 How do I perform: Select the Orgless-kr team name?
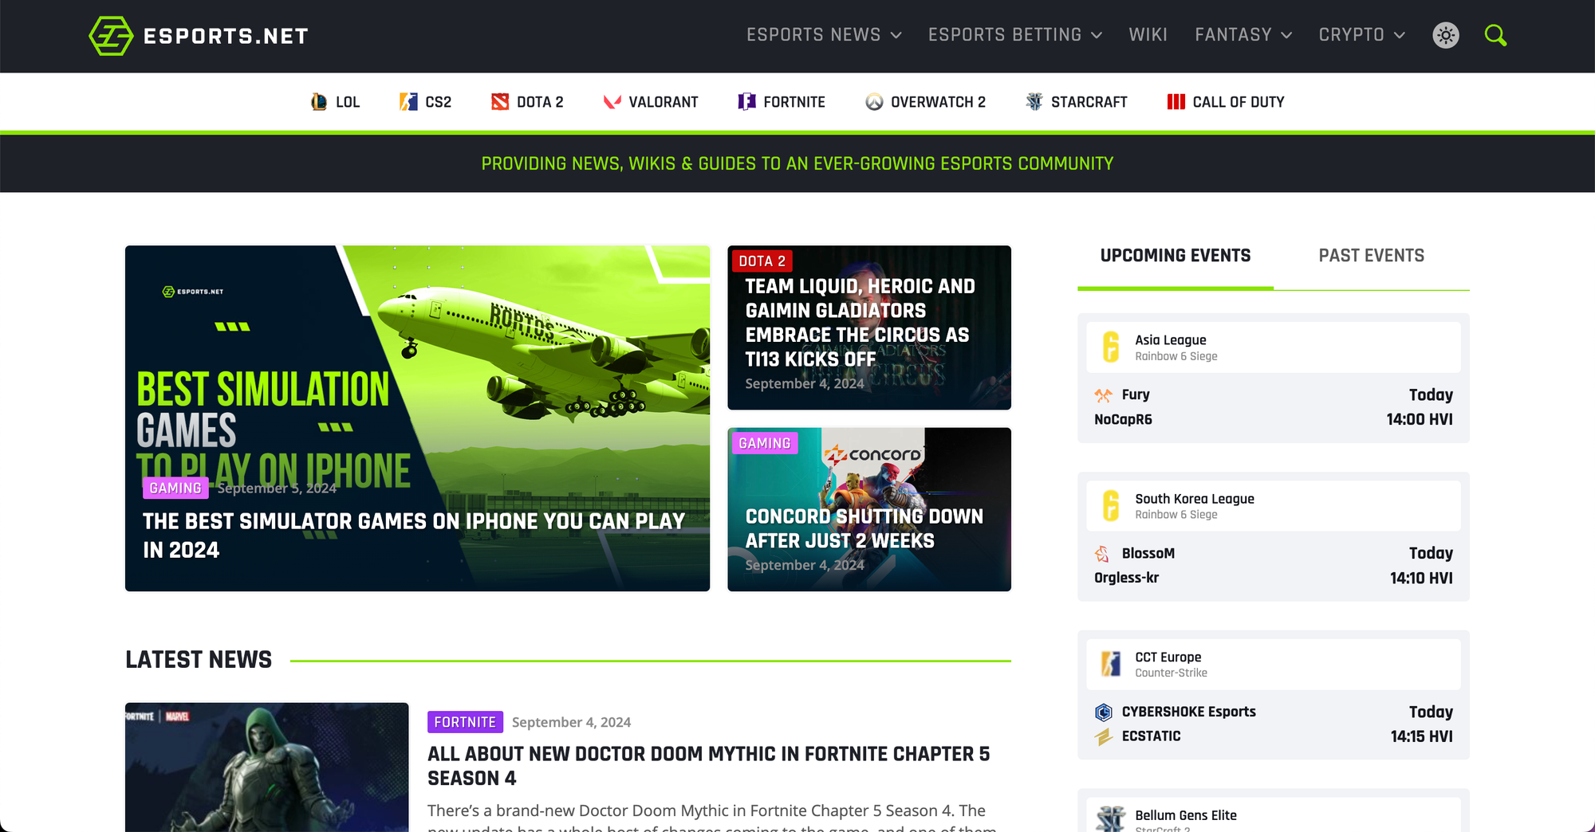[1126, 578]
